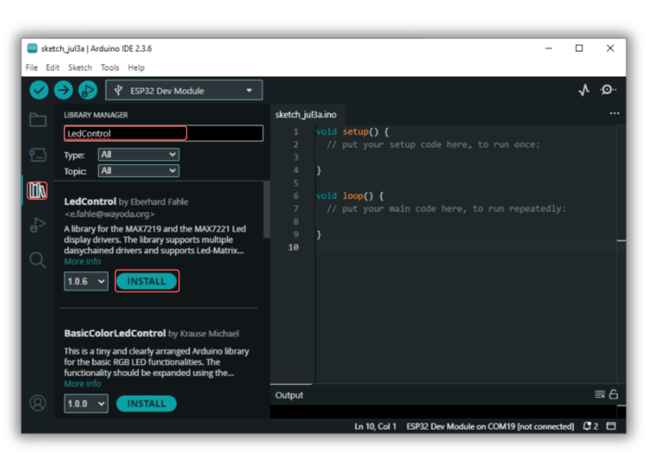Expand the Type filter dropdown

click(138, 155)
